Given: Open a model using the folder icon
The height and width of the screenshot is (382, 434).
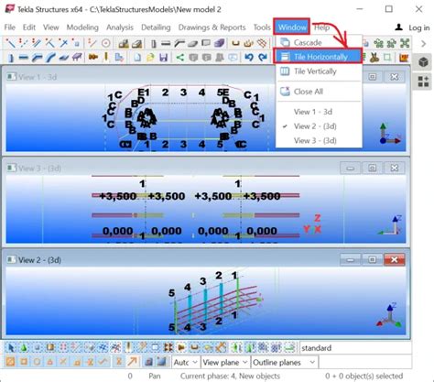Looking at the screenshot, I should (x=150, y=57).
